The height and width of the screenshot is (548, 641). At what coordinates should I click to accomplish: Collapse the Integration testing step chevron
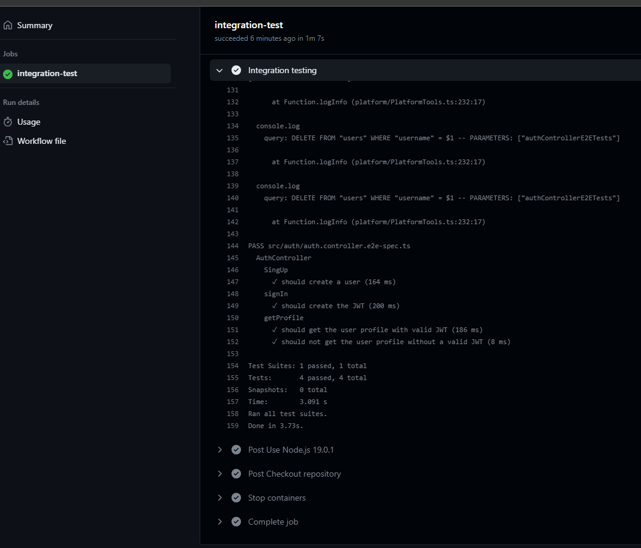[219, 70]
